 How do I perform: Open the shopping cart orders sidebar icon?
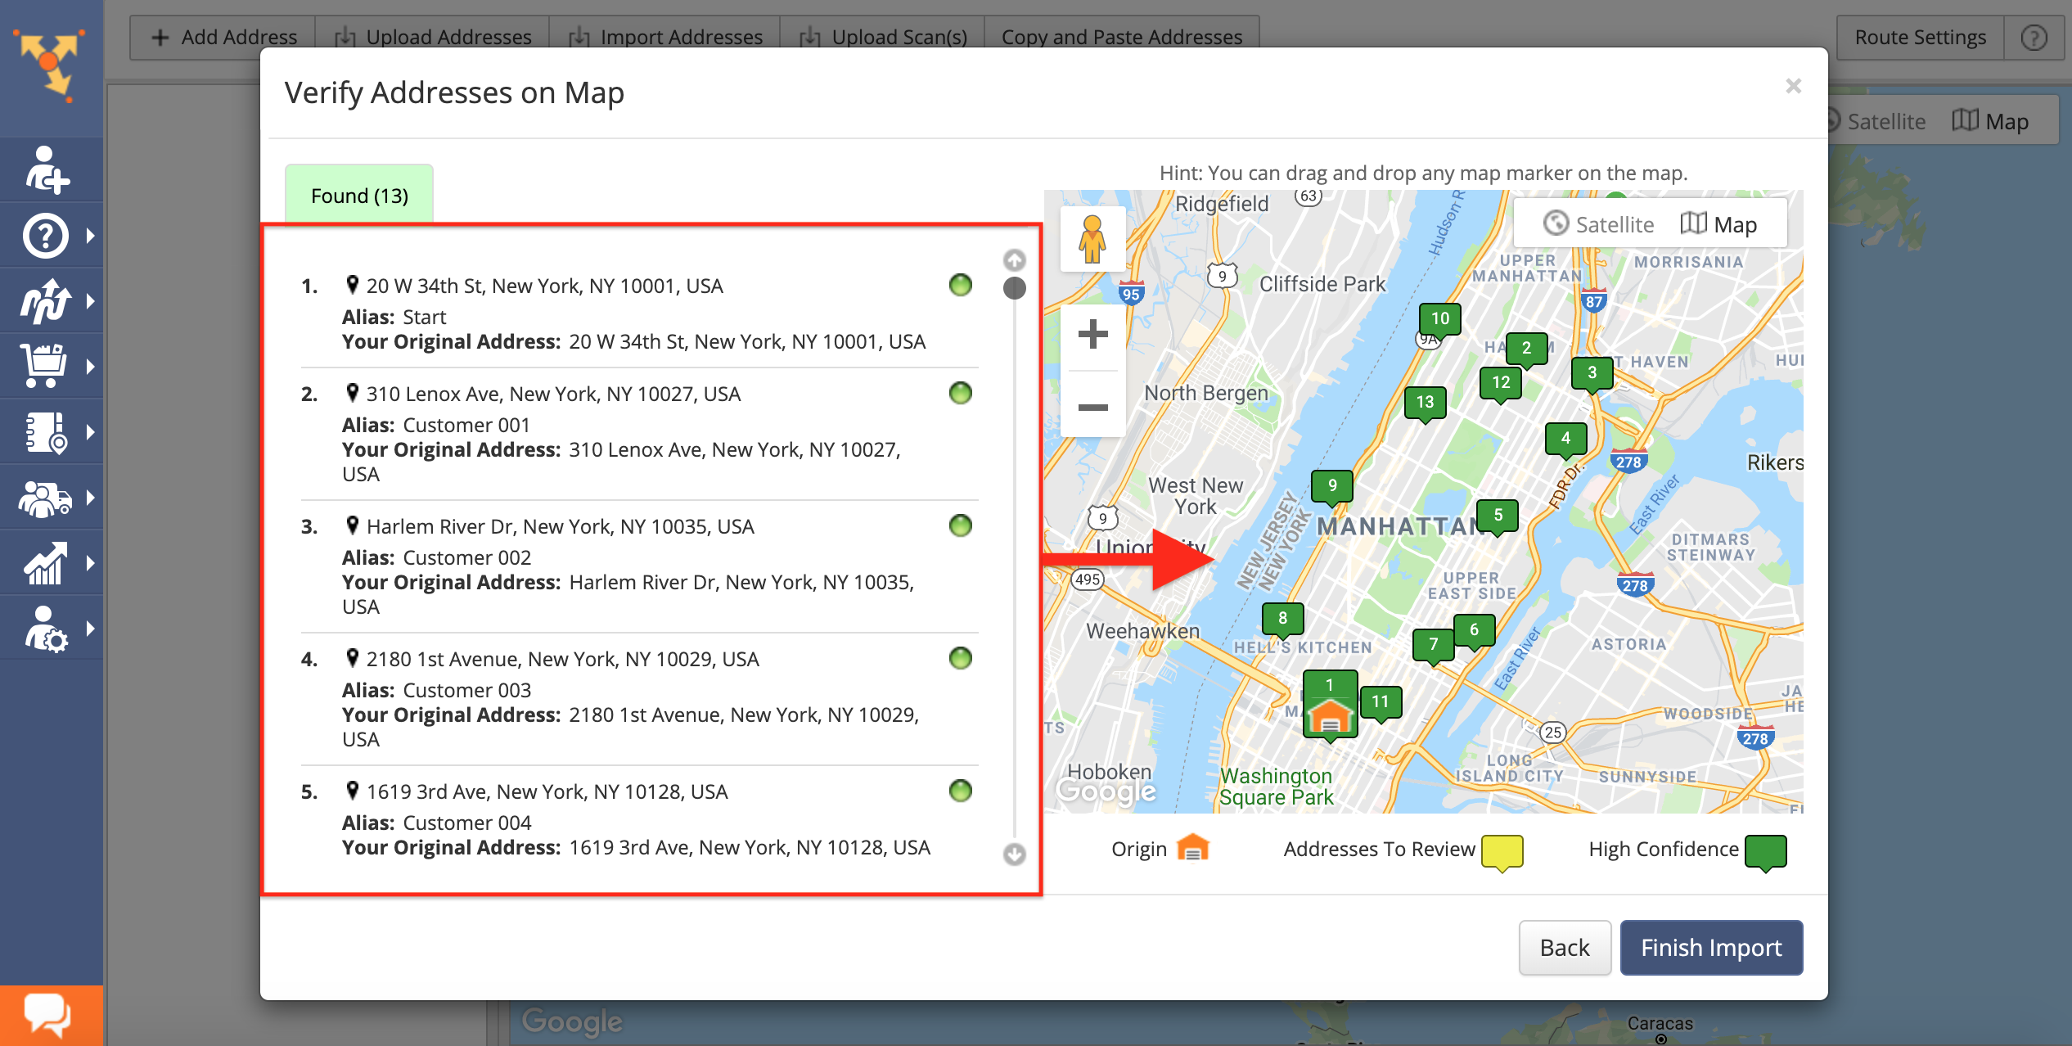44,367
